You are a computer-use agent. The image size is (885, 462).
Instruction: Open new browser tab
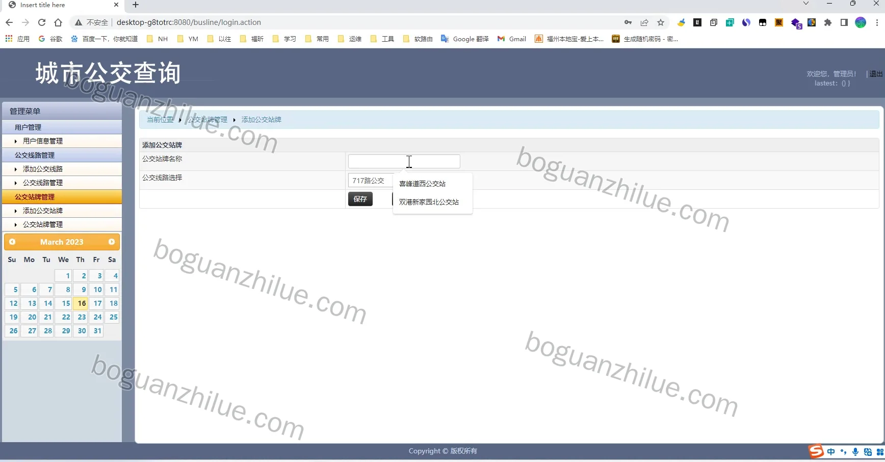[136, 5]
